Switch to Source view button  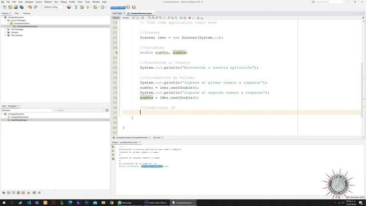click(x=116, y=18)
